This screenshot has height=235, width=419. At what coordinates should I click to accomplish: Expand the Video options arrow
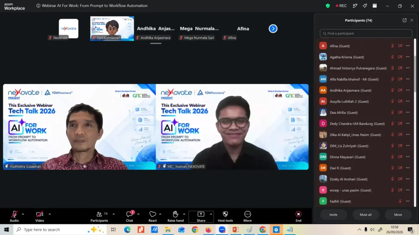[50, 214]
